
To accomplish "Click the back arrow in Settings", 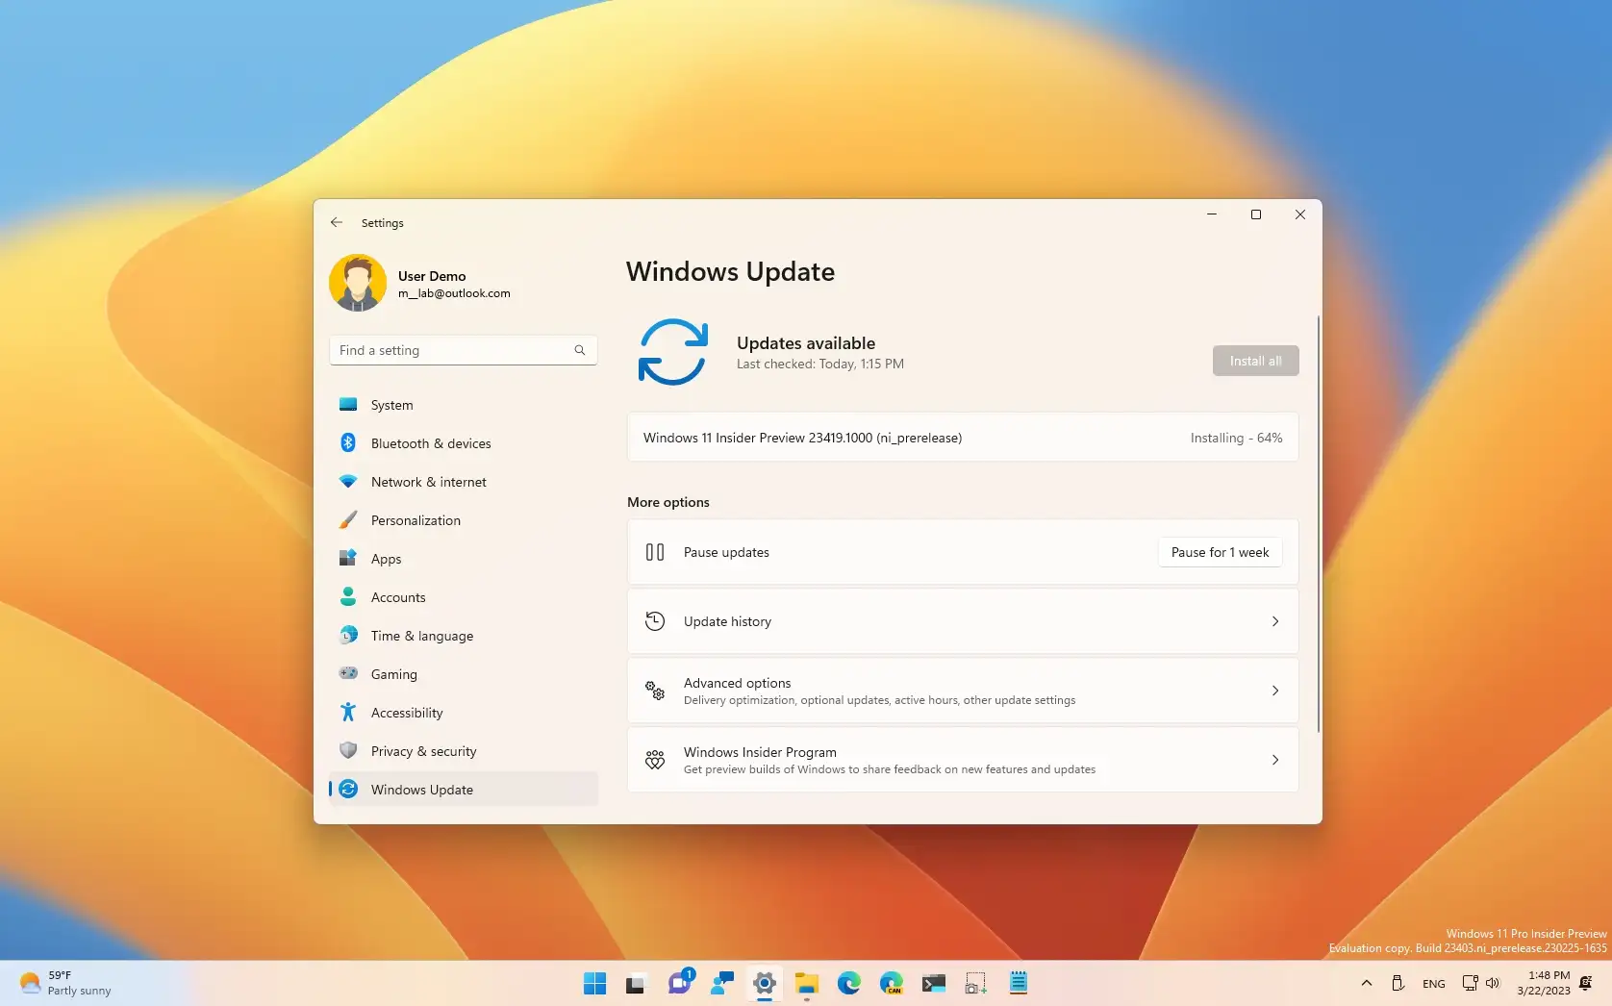I will tap(337, 222).
